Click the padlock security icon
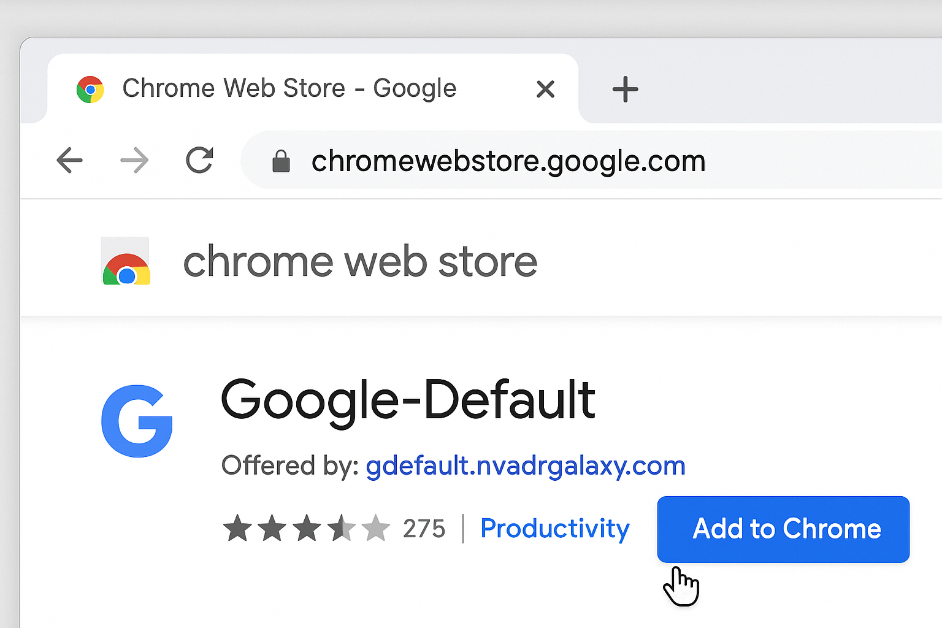942x628 pixels. pyautogui.click(x=281, y=160)
